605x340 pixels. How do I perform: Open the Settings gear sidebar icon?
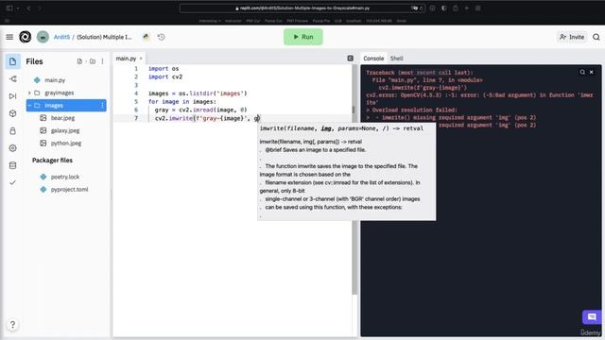pyautogui.click(x=12, y=148)
